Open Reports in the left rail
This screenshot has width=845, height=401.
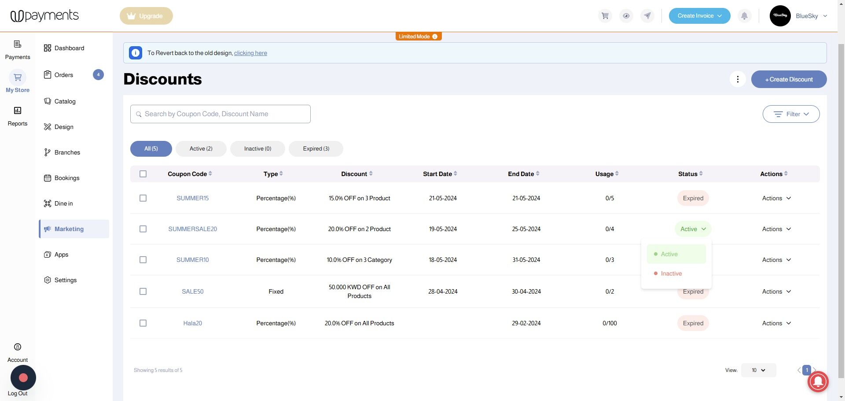coord(18,116)
